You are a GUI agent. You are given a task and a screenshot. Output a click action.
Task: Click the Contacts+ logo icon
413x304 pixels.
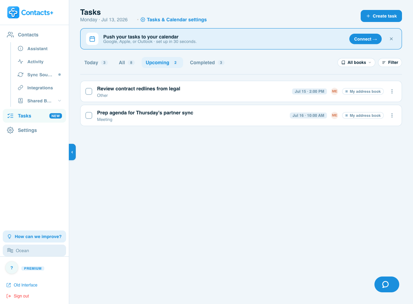click(13, 12)
